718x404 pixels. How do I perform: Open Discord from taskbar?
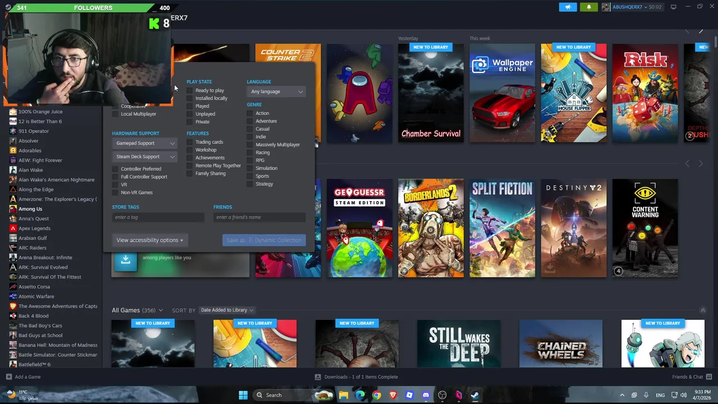pos(426,395)
